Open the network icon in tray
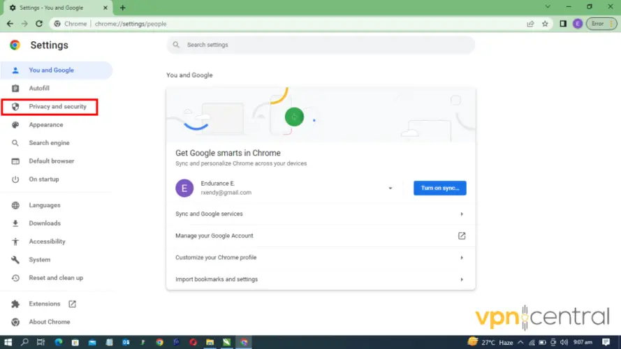 tap(532, 342)
